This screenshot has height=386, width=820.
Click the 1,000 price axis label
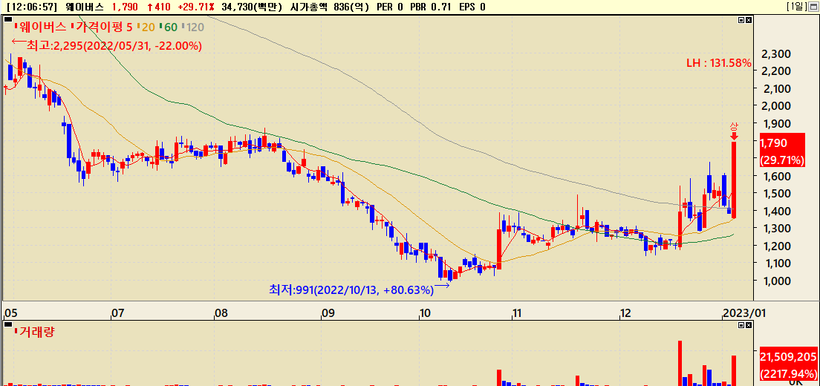click(776, 281)
